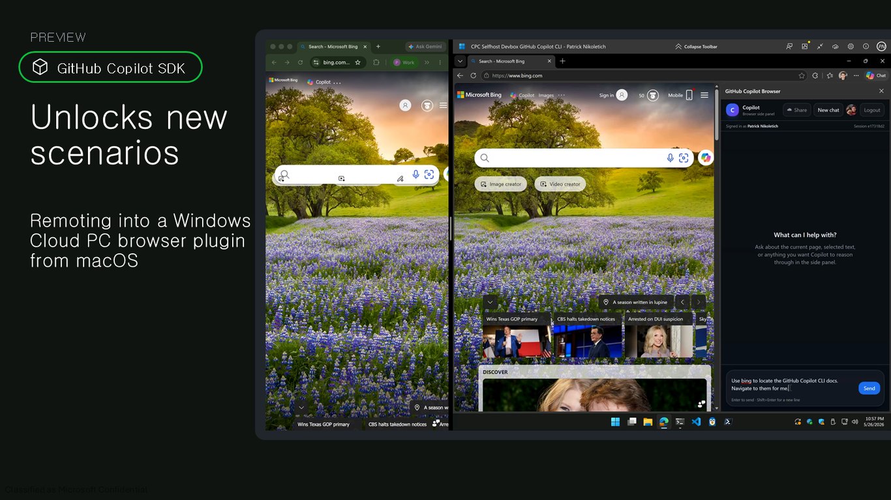Open File Explorer from the Windows taskbar
Screen dimensions: 891x500
tap(648, 421)
